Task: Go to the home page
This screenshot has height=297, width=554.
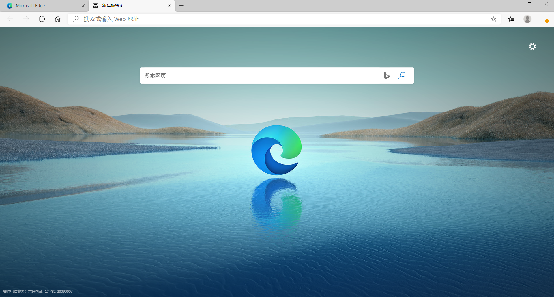Action: (x=58, y=19)
